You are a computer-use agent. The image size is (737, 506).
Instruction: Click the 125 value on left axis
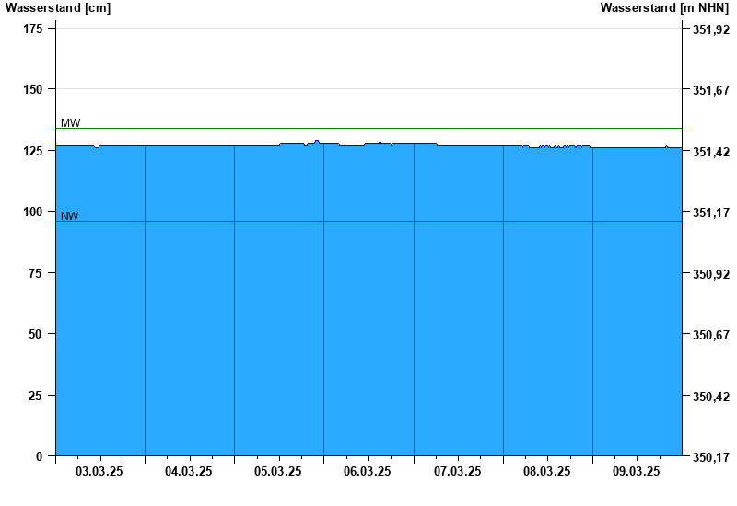pos(33,151)
